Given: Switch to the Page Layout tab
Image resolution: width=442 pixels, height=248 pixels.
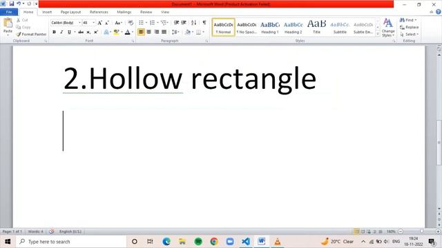Looking at the screenshot, I should (70, 12).
